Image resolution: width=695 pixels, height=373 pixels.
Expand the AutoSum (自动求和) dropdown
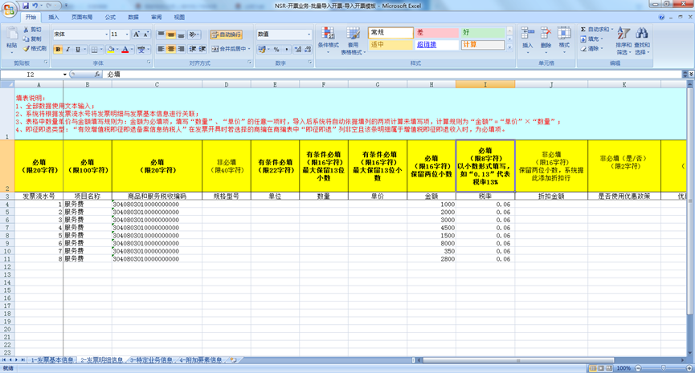tap(612, 29)
